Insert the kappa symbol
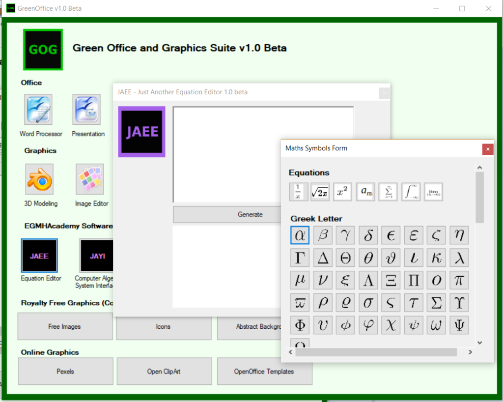The image size is (503, 402). pos(436,258)
